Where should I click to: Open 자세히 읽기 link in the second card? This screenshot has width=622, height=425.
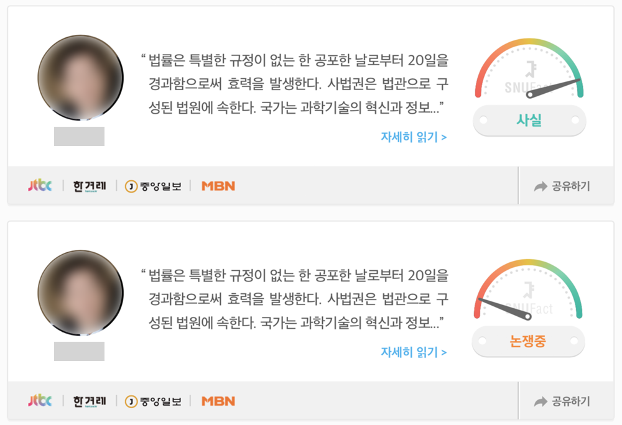pos(414,352)
